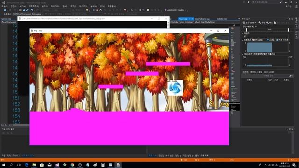This screenshot has height=168, width=299.
Task: Switch to Visual Studio on the taskbar
Action: 57,165
